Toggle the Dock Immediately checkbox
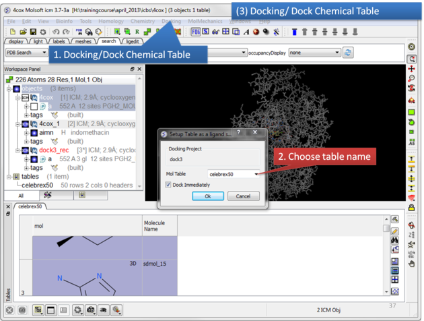This screenshot has height=321, width=424. 168,185
